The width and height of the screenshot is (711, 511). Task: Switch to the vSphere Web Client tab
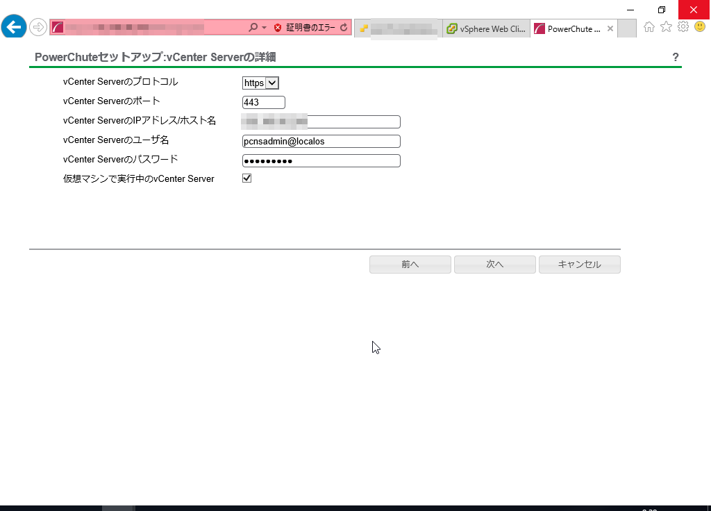(x=486, y=29)
